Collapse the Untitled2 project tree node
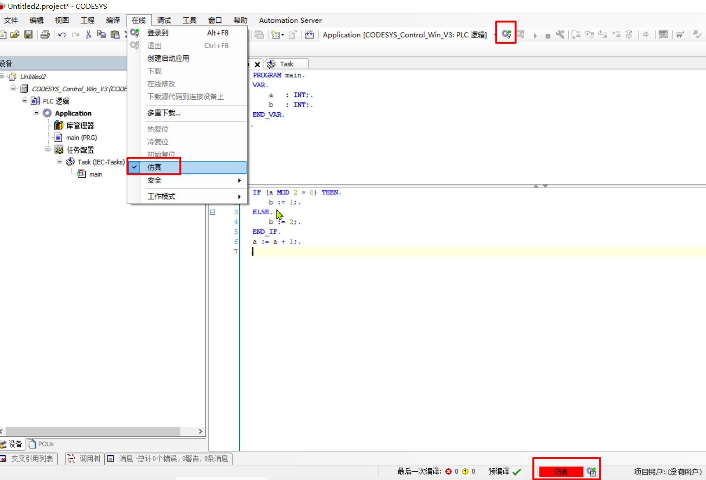 click(2, 76)
